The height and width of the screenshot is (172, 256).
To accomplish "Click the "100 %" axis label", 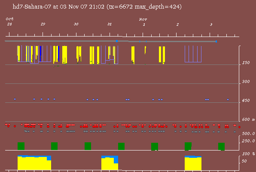I will (x=248, y=154).
